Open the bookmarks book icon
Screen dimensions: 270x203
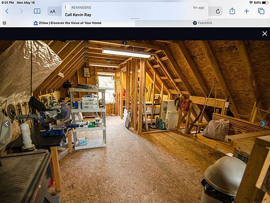click(x=37, y=11)
